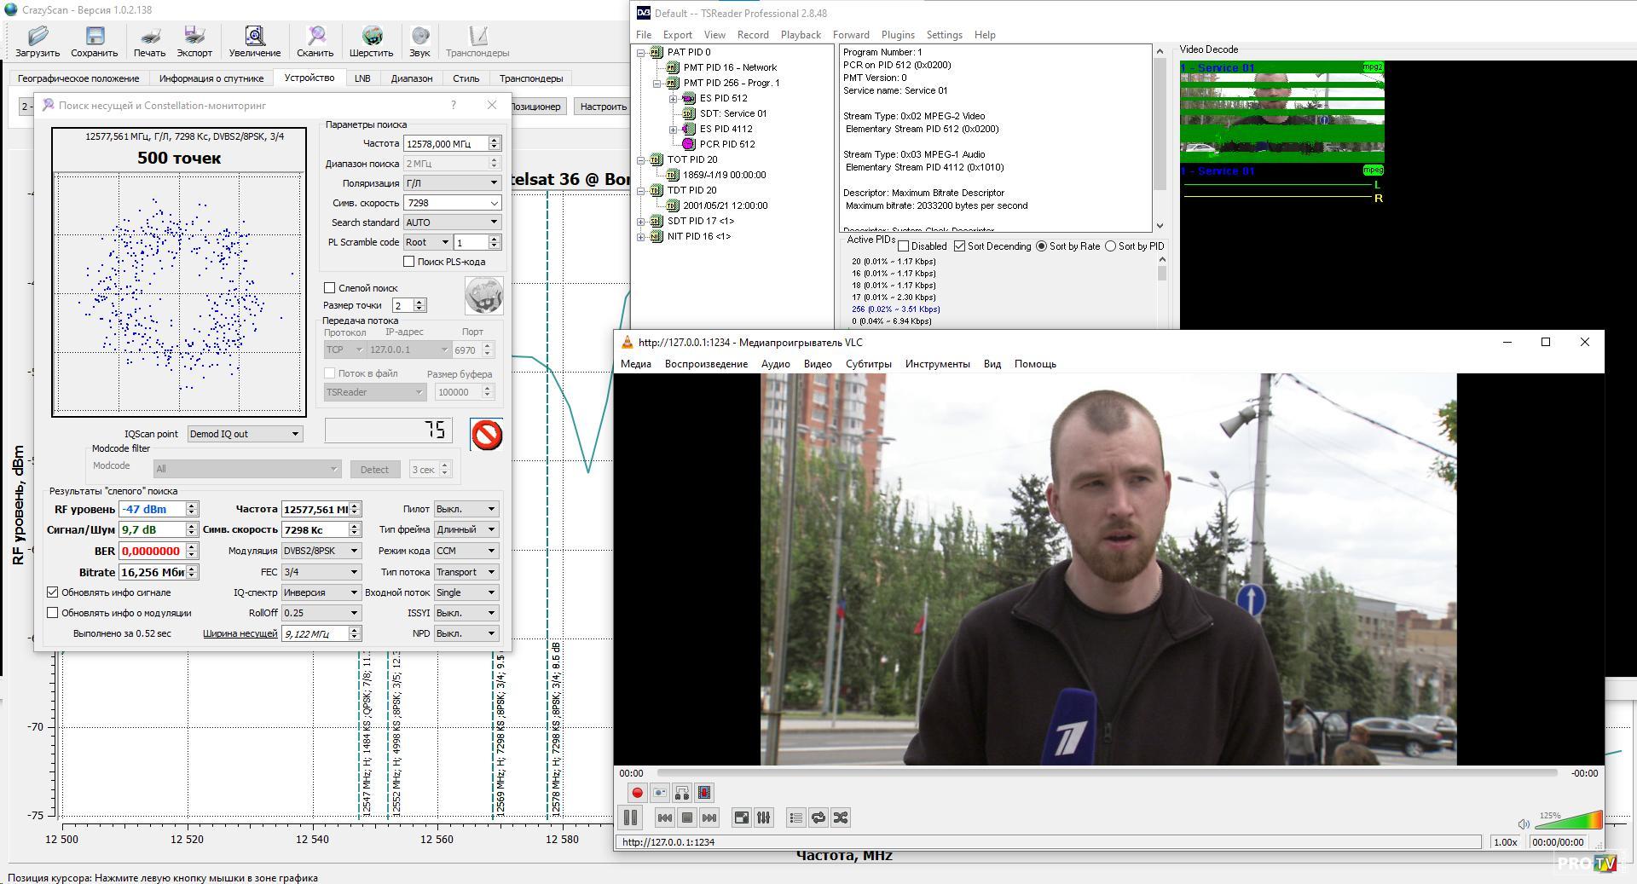
Task: Open the Поляризация dropdown
Action: tap(451, 183)
